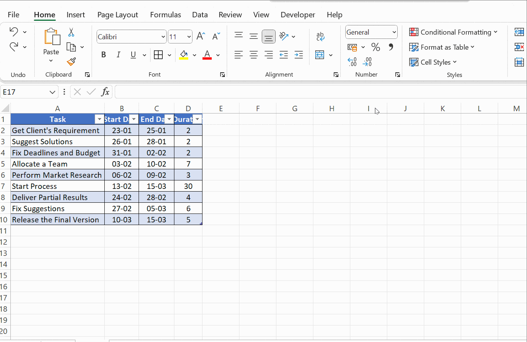Click Format as Table

pyautogui.click(x=442, y=47)
